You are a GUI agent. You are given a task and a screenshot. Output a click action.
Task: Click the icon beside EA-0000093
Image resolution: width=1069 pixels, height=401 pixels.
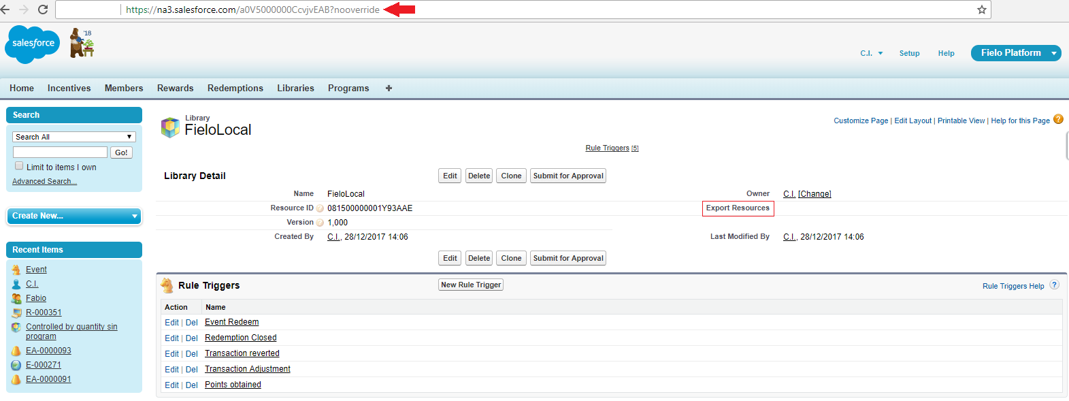[x=16, y=351]
